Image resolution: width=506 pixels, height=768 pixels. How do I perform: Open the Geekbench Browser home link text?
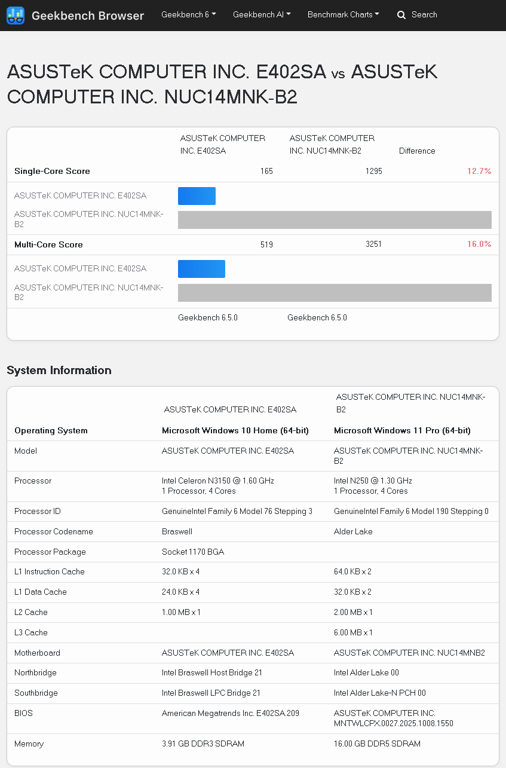pos(88,16)
